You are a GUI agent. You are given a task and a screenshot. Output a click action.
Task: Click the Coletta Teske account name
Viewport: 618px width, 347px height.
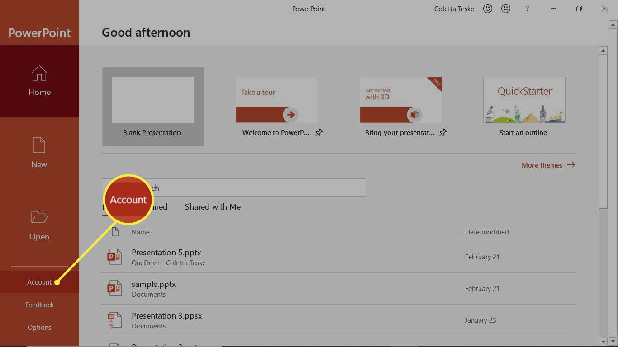454,9
